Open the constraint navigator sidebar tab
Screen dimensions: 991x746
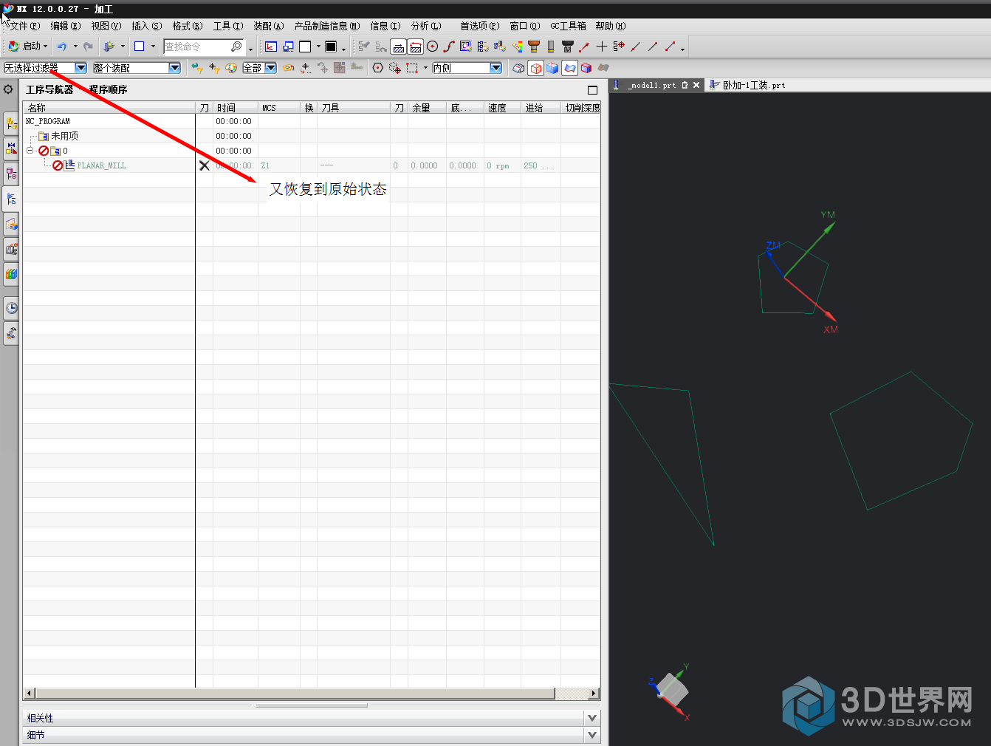point(11,148)
